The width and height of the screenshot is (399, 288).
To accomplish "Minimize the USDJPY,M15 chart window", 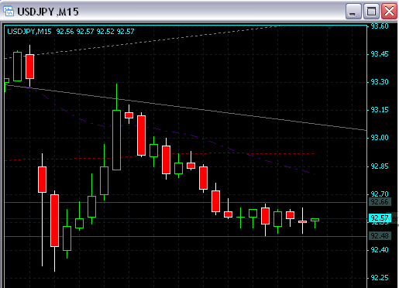I will 353,11.
